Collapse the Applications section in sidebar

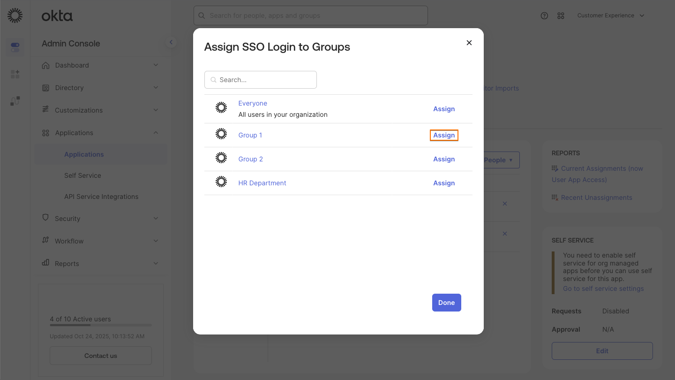[156, 133]
